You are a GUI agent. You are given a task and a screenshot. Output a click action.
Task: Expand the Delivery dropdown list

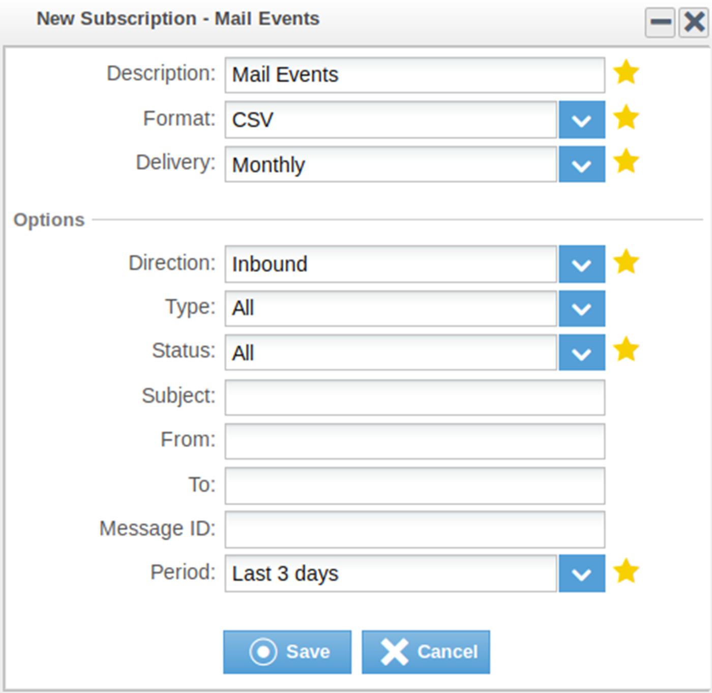click(582, 165)
